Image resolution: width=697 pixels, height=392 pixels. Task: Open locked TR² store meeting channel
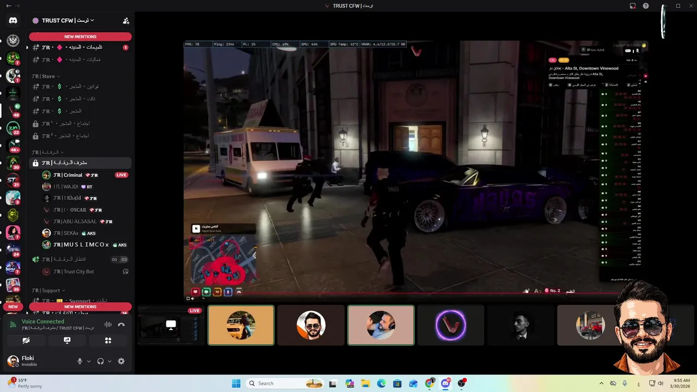coord(80,136)
